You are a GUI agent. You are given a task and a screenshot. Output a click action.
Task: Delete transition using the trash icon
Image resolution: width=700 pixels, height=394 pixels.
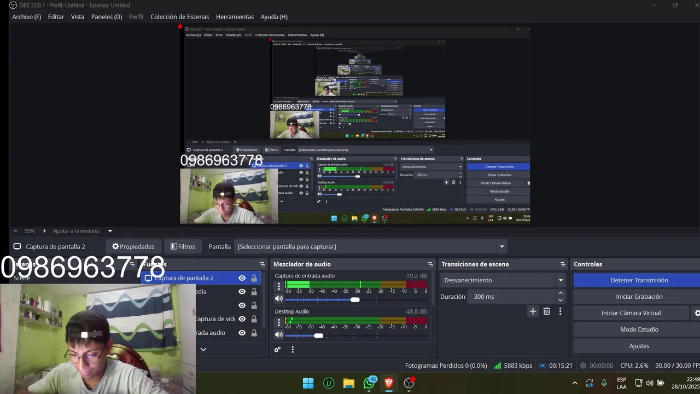coord(546,311)
